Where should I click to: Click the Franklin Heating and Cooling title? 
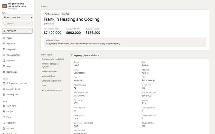point(72,19)
